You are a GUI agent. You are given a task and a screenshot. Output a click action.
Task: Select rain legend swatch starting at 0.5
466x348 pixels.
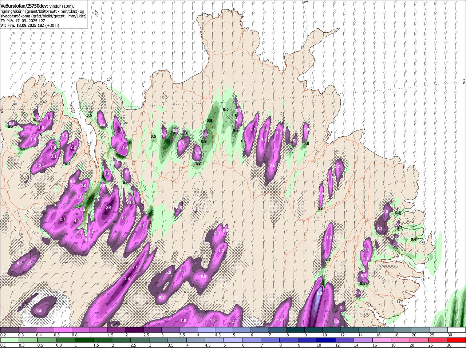tap(47, 340)
